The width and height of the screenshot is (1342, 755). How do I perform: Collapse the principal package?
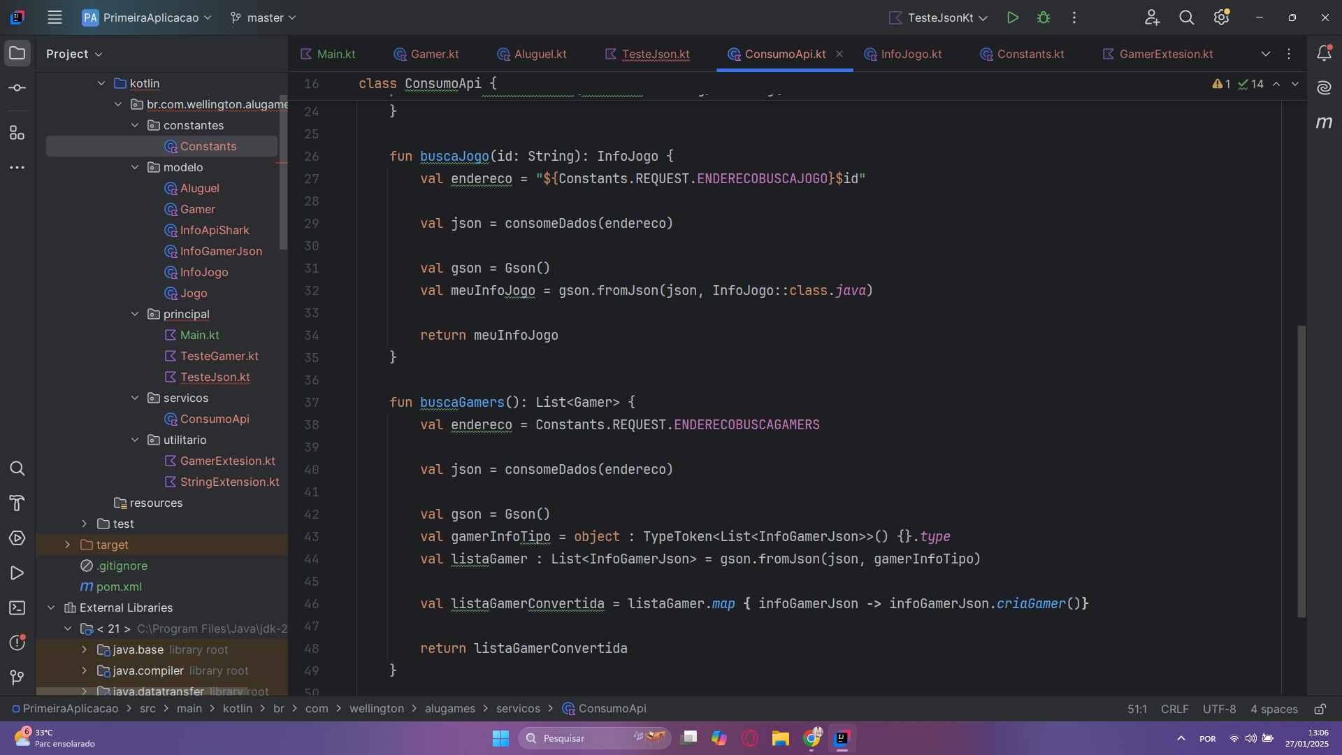(x=135, y=314)
